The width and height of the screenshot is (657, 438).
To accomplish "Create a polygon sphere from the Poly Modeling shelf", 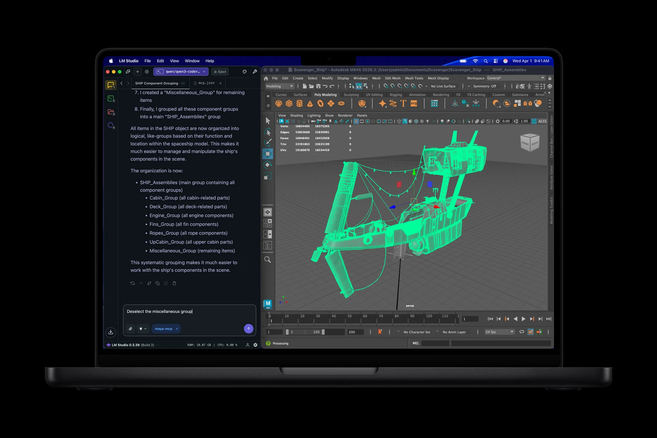I will (279, 103).
